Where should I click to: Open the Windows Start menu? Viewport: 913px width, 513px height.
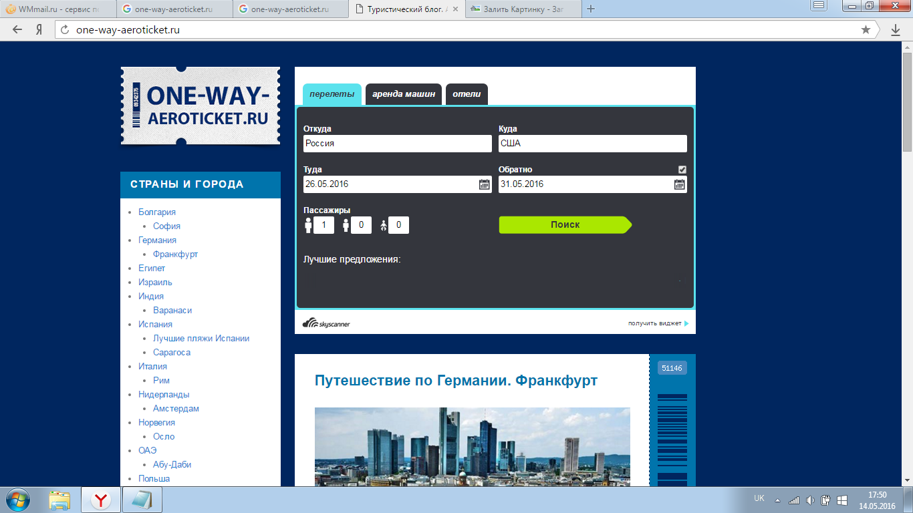[x=18, y=499]
